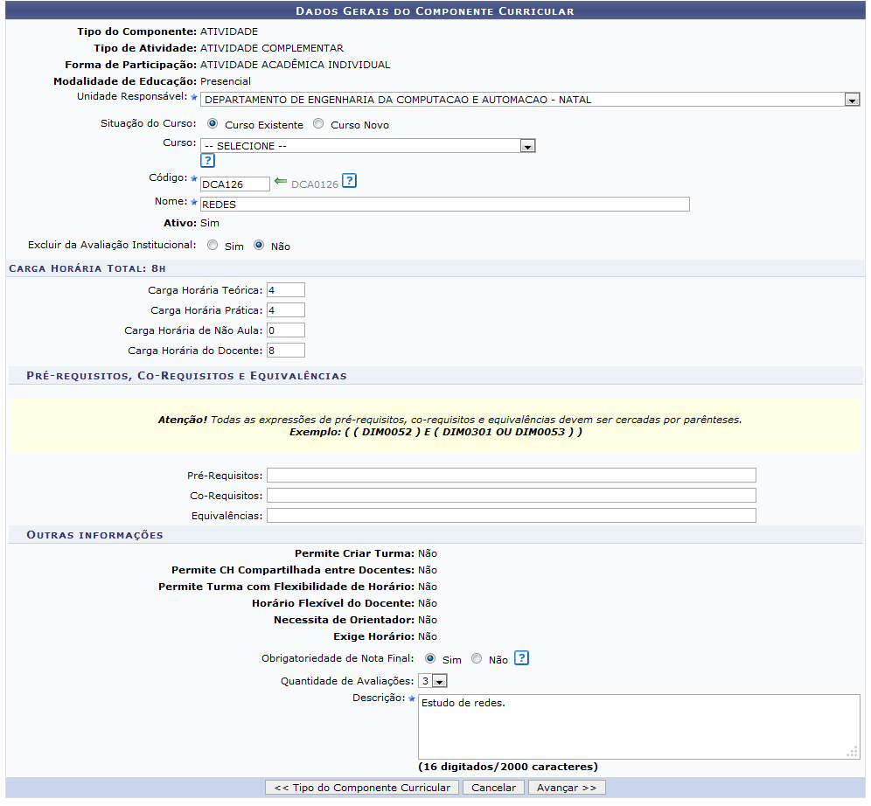This screenshot has width=871, height=806.
Task: Click the Nome text field containing REDES
Action: [x=444, y=205]
